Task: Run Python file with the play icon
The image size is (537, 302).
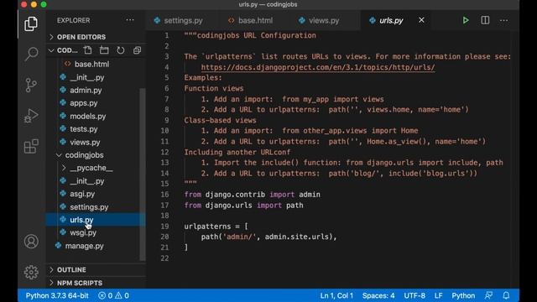Action: (x=466, y=20)
